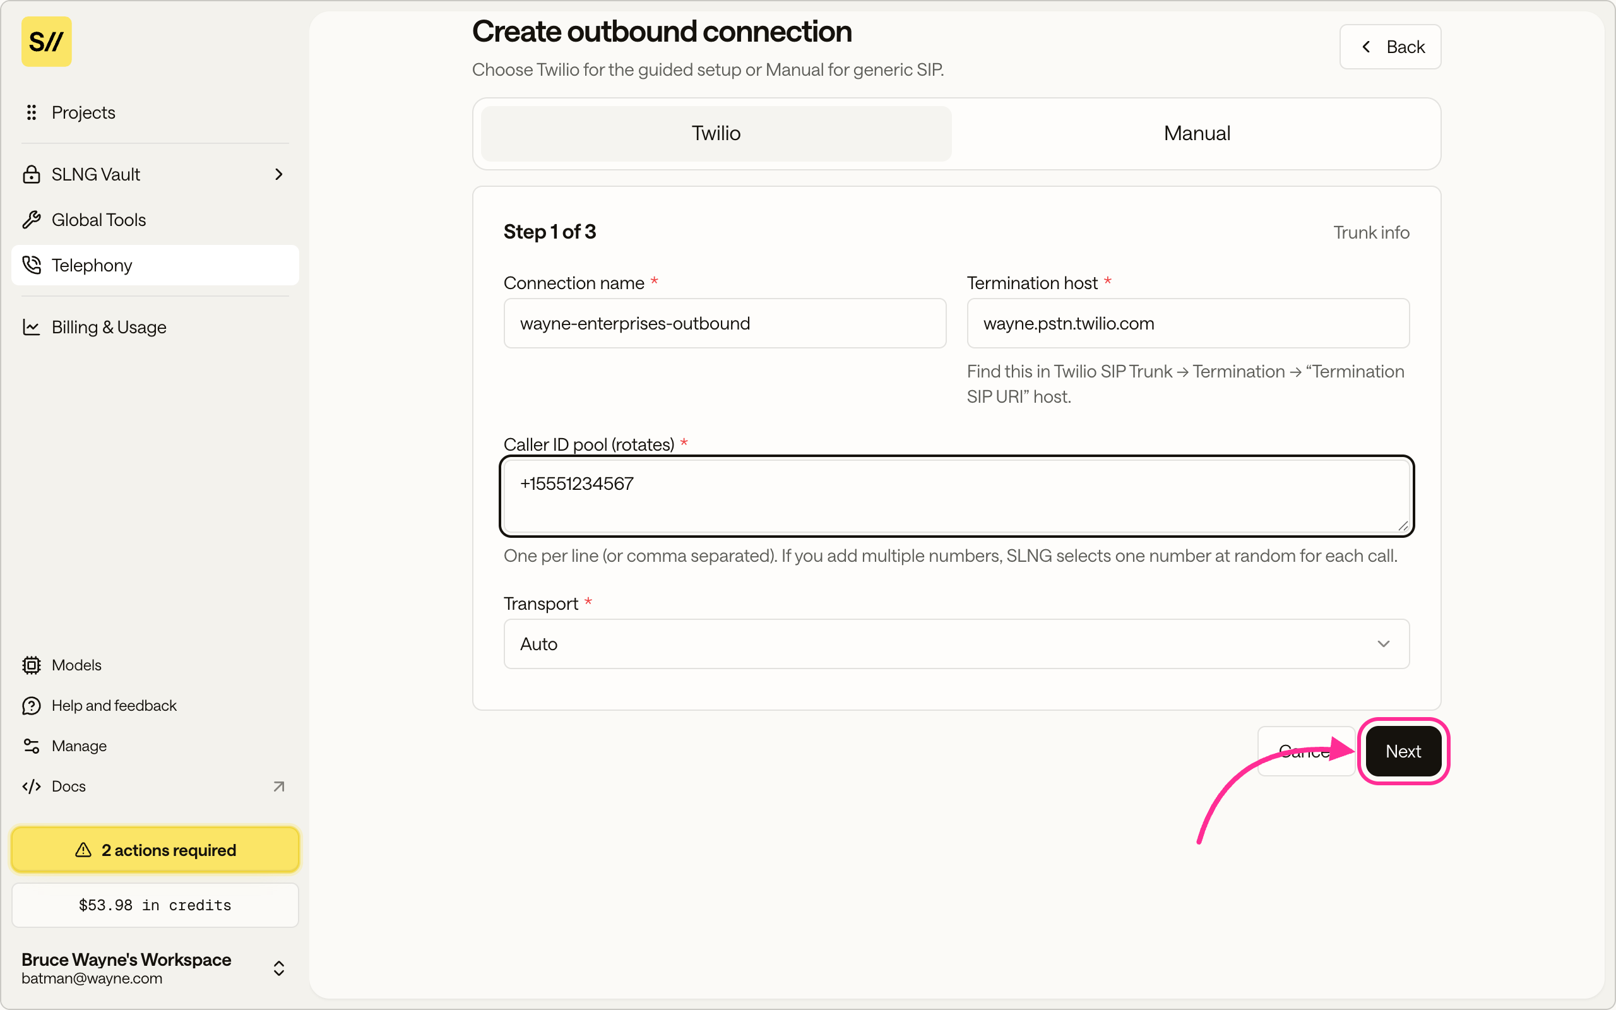Switch to the Twilio tab

click(716, 133)
